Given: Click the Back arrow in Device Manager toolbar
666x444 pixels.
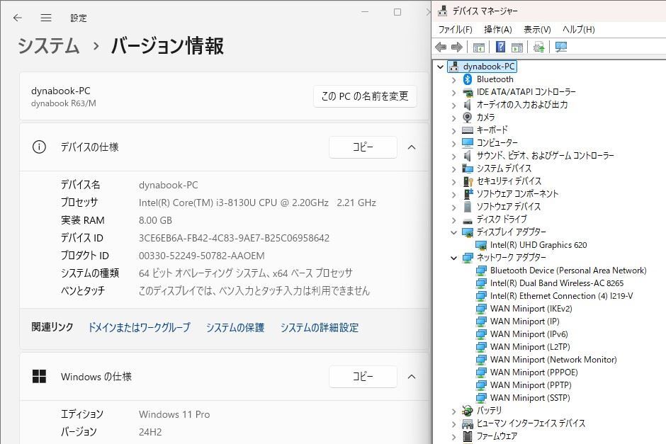Looking at the screenshot, I should coord(441,47).
